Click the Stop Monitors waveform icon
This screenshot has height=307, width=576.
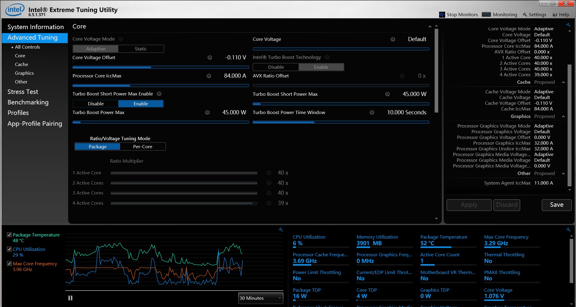tap(442, 14)
